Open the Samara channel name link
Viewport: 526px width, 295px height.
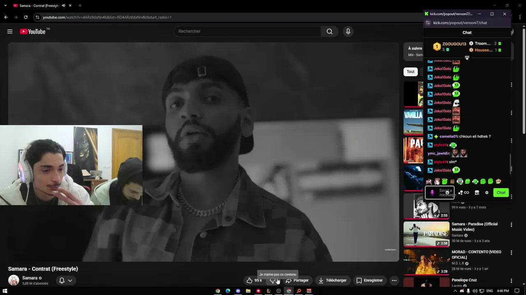30,278
